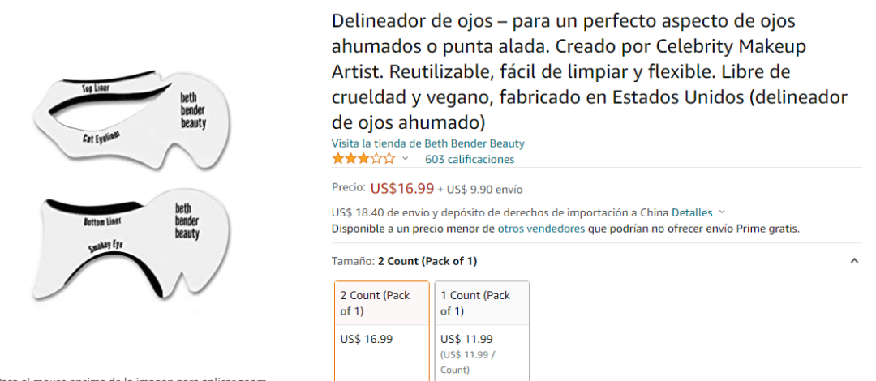Screen dimensions: 876x381
Task: Open the star rating breakdown chevron
Action: [x=406, y=159]
